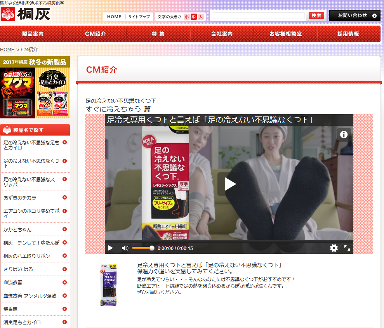This screenshot has width=384, height=328.
Task: Open the お問い合わせ contact button
Action: point(354,16)
